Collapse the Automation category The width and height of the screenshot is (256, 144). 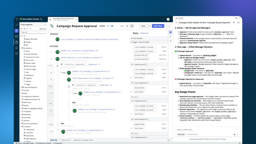point(21,48)
